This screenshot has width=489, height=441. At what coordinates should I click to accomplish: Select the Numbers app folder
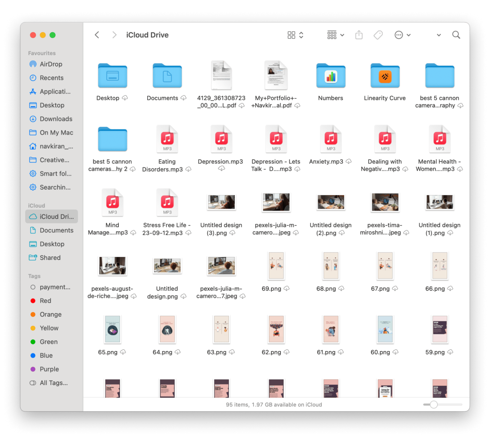point(331,76)
